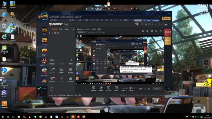Expand the mode pill beside the 直播伴侣 logo
This screenshot has height=119, width=212.
(x=67, y=24)
